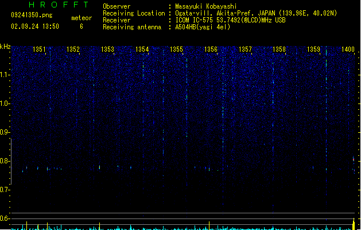Click the 1351 time marker
The image size is (361, 230).
(x=39, y=49)
